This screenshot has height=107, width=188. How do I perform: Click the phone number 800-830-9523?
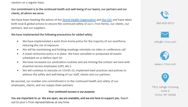pos(165,23)
